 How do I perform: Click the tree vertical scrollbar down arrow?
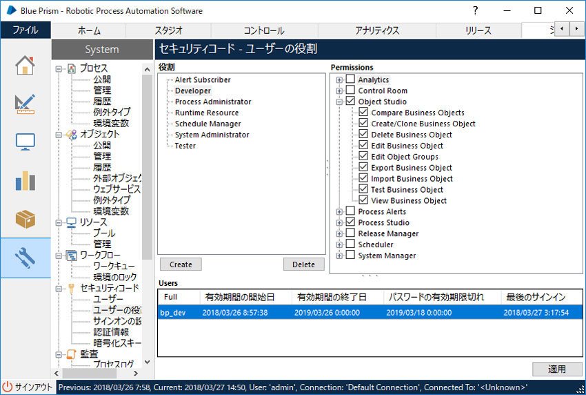[148, 362]
